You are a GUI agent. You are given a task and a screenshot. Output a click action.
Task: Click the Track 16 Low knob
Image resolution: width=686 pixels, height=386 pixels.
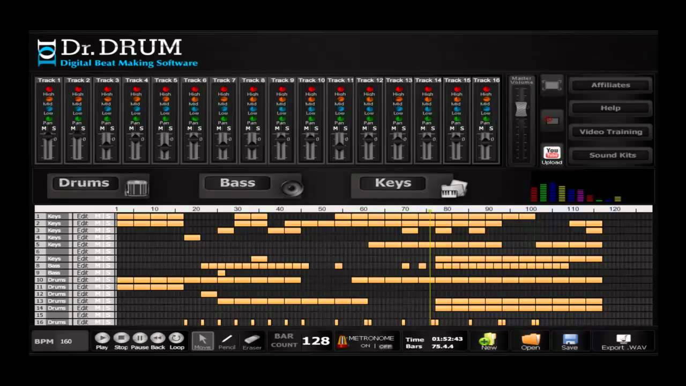486,108
